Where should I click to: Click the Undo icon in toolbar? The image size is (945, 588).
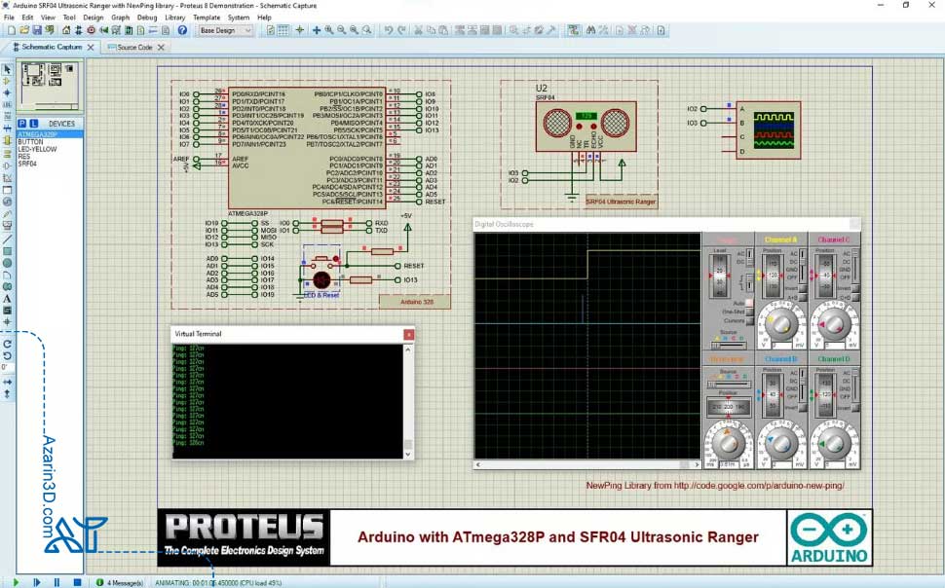pyautogui.click(x=388, y=30)
